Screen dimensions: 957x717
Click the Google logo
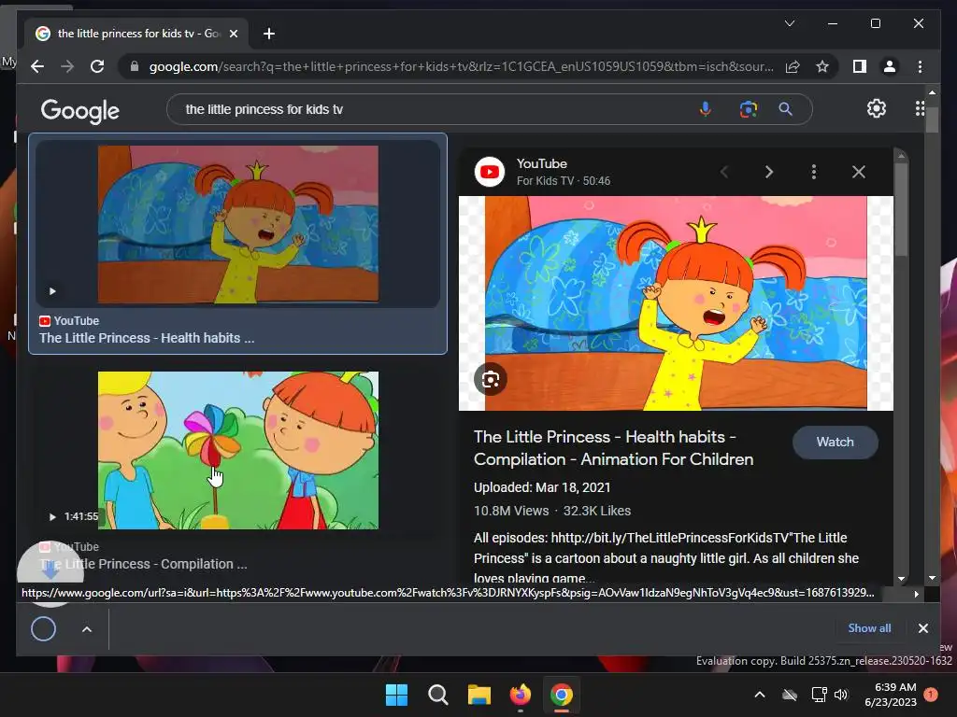pos(80,111)
